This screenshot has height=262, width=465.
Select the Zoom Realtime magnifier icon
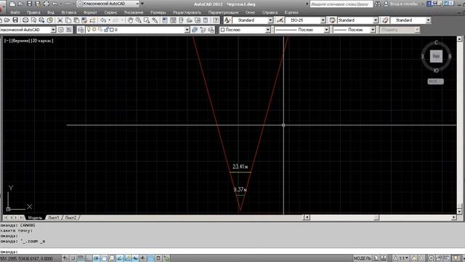(x=139, y=20)
